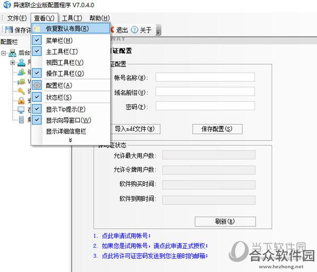The width and height of the screenshot is (317, 272).
Task: Uncheck 操作工具栏(O) in View menu
Action: (x=37, y=73)
